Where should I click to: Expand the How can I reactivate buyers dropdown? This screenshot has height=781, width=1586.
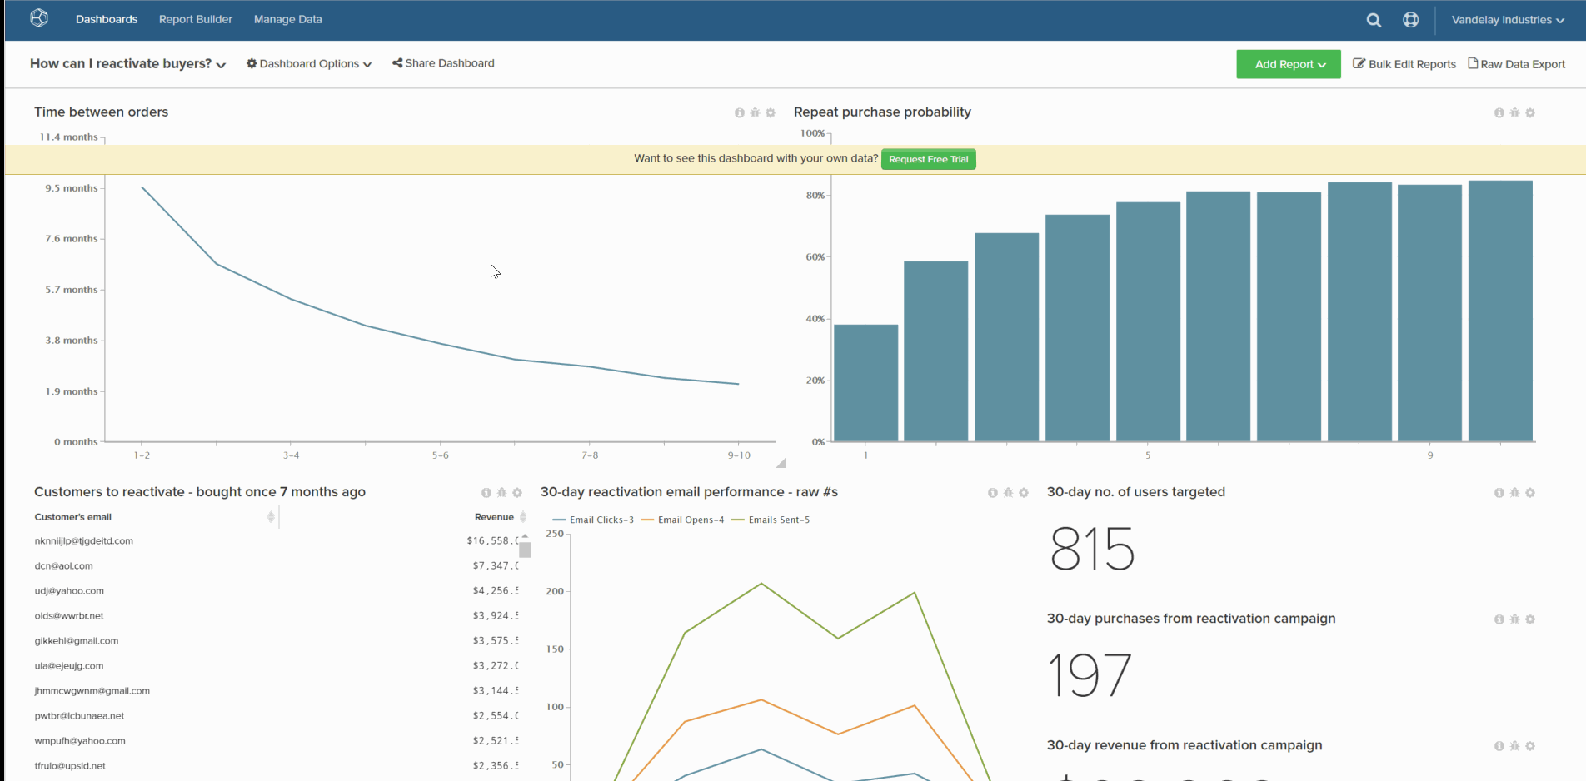221,64
